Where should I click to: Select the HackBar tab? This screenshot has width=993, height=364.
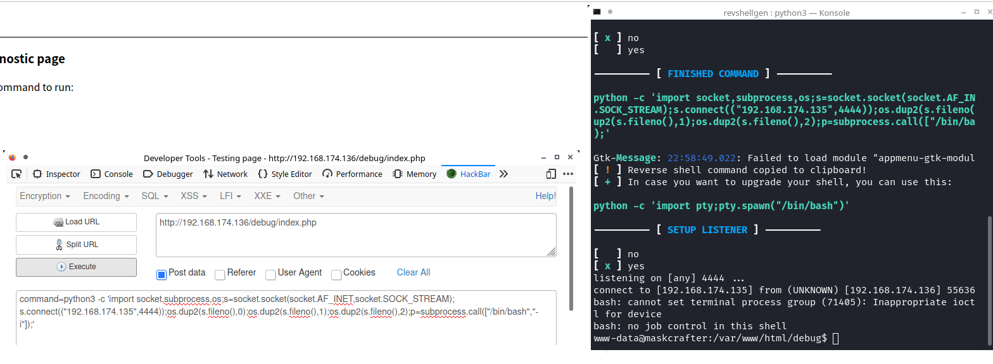[469, 174]
